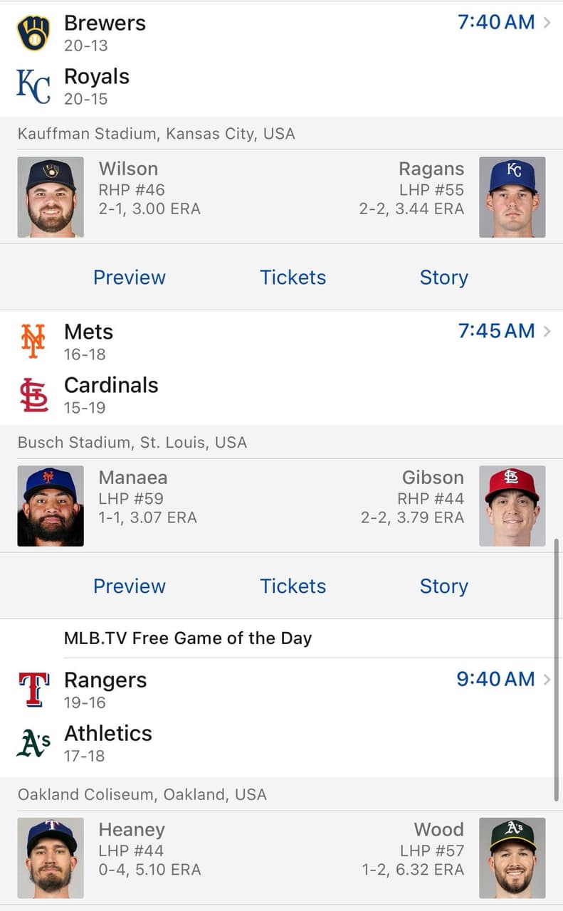The width and height of the screenshot is (563, 911).
Task: Buy Tickets for Brewers vs Royals
Action: coord(293,278)
